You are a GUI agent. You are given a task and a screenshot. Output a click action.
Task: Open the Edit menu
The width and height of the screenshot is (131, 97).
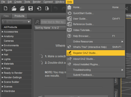pyautogui.click(x=10, y=2)
